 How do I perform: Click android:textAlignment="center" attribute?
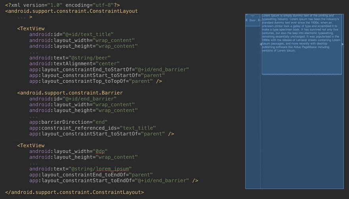pyautogui.click(x=74, y=64)
